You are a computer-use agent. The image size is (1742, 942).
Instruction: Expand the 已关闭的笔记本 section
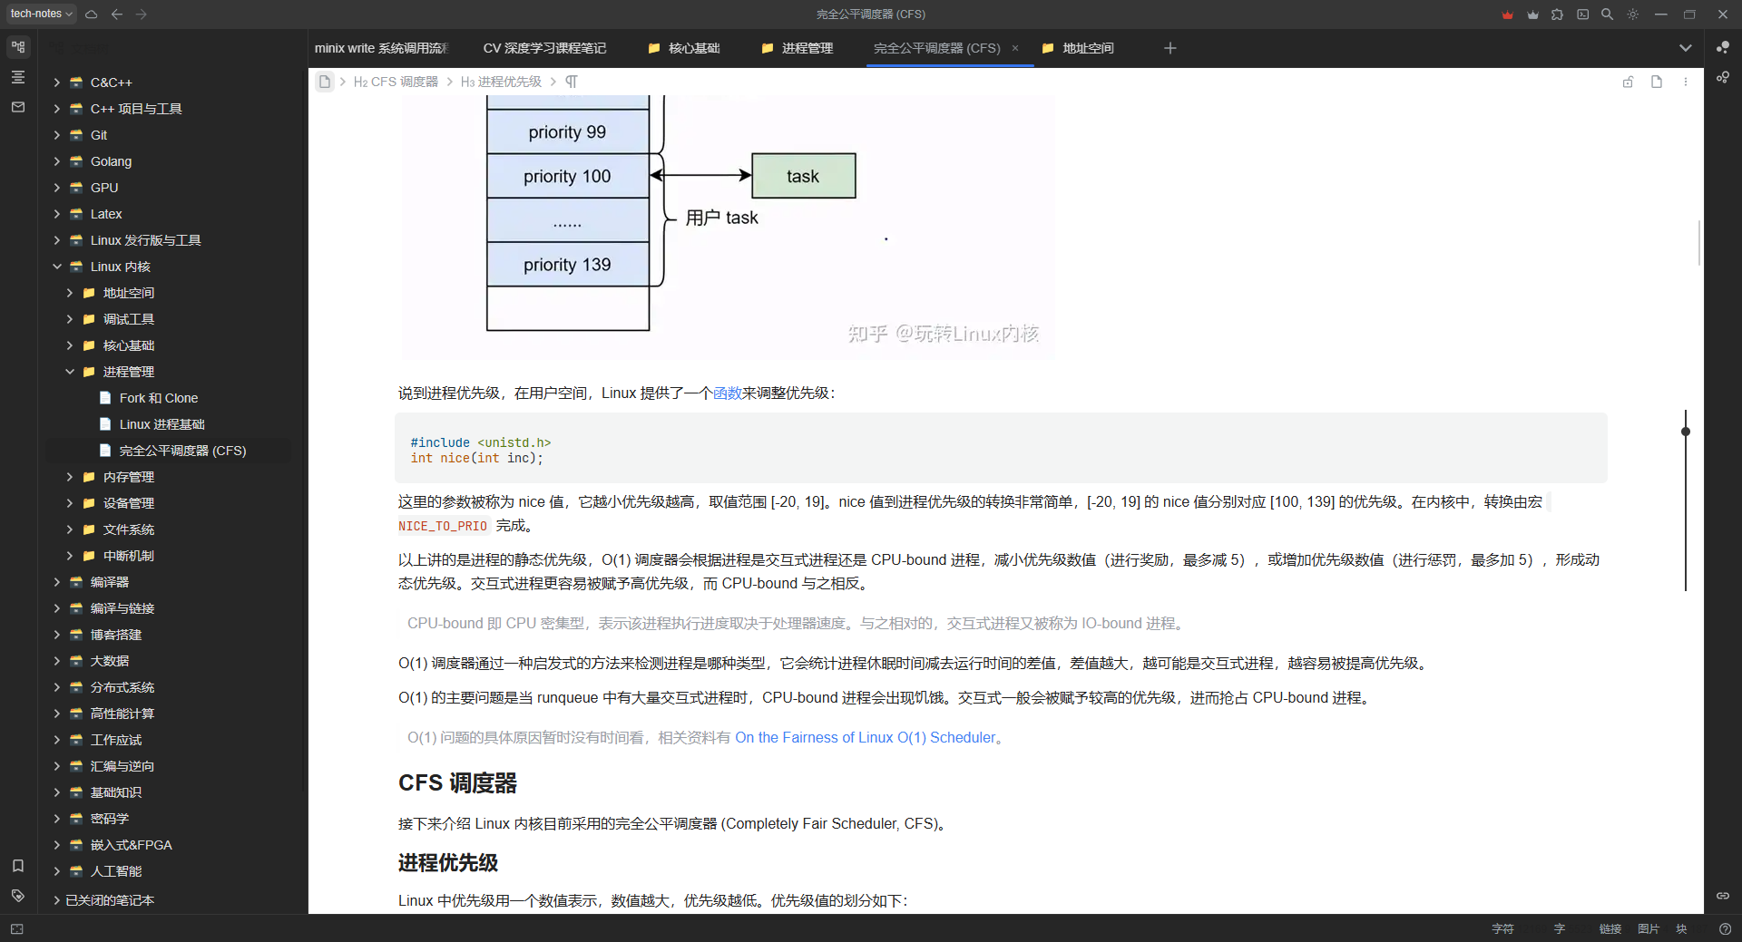pyautogui.click(x=57, y=900)
